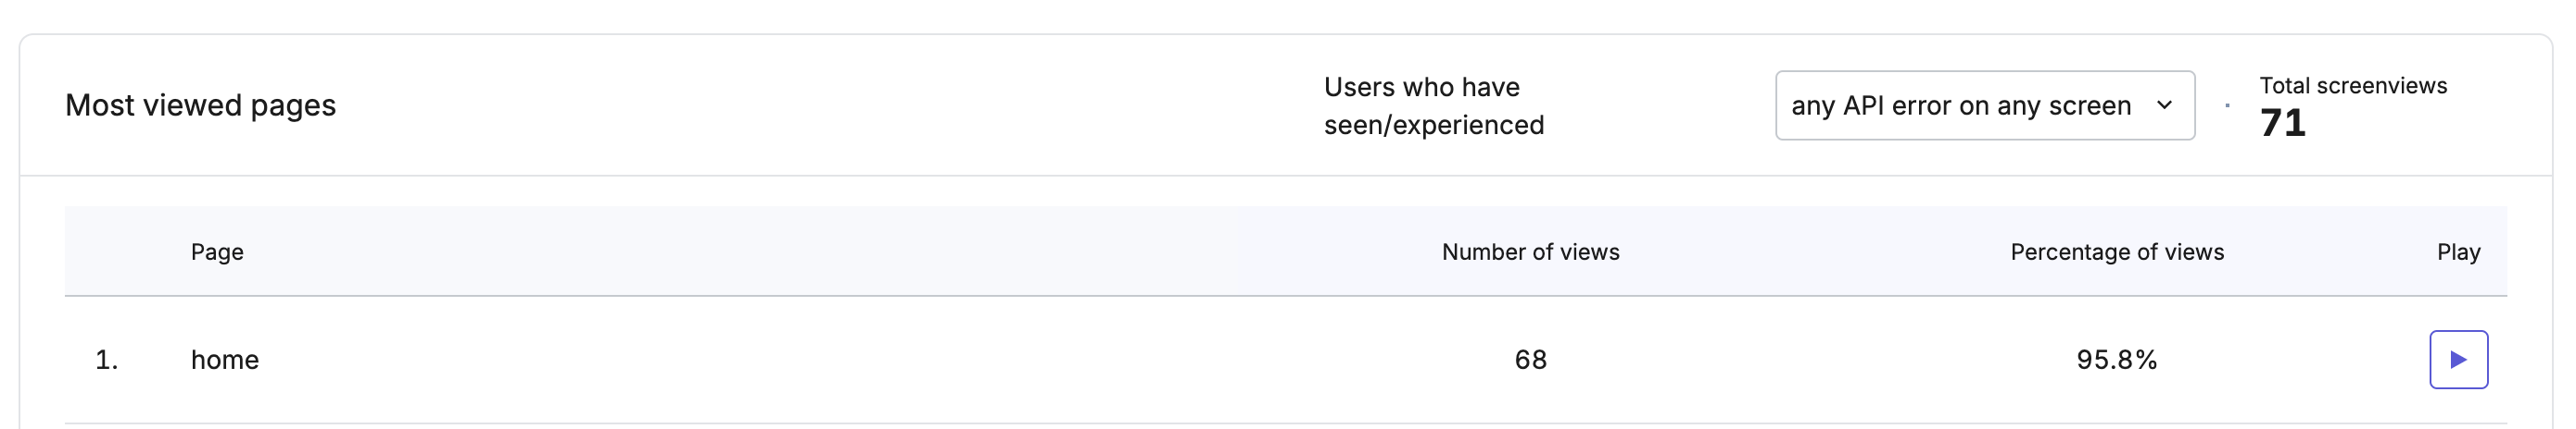This screenshot has width=2576, height=429.
Task: Click the 'Most viewed pages' heading
Action: 200,104
